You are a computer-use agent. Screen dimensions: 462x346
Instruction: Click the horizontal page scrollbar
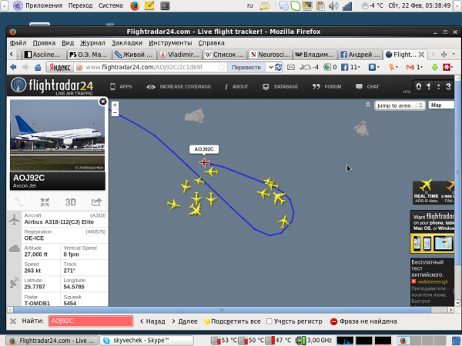tap(222, 310)
